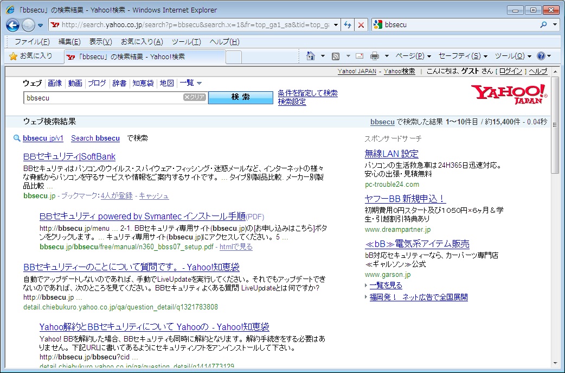This screenshot has height=373, width=565.
Task: Switch to 地図 search category
Action: [167, 83]
